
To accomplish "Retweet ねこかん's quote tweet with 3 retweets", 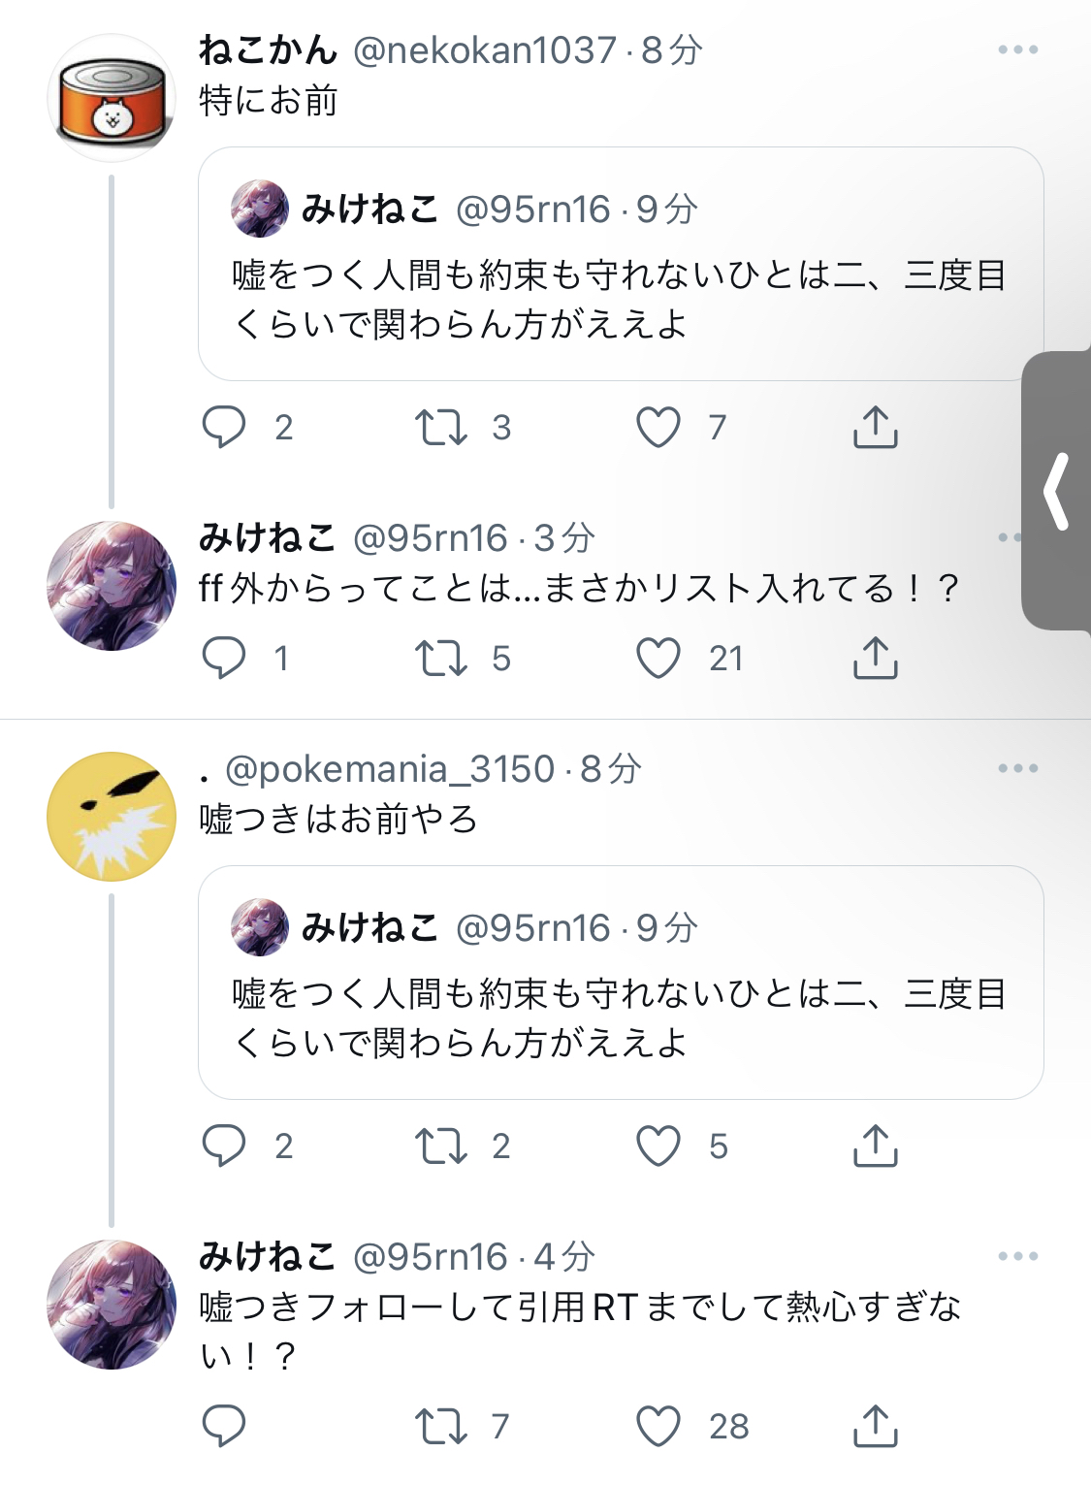I will click(x=441, y=427).
